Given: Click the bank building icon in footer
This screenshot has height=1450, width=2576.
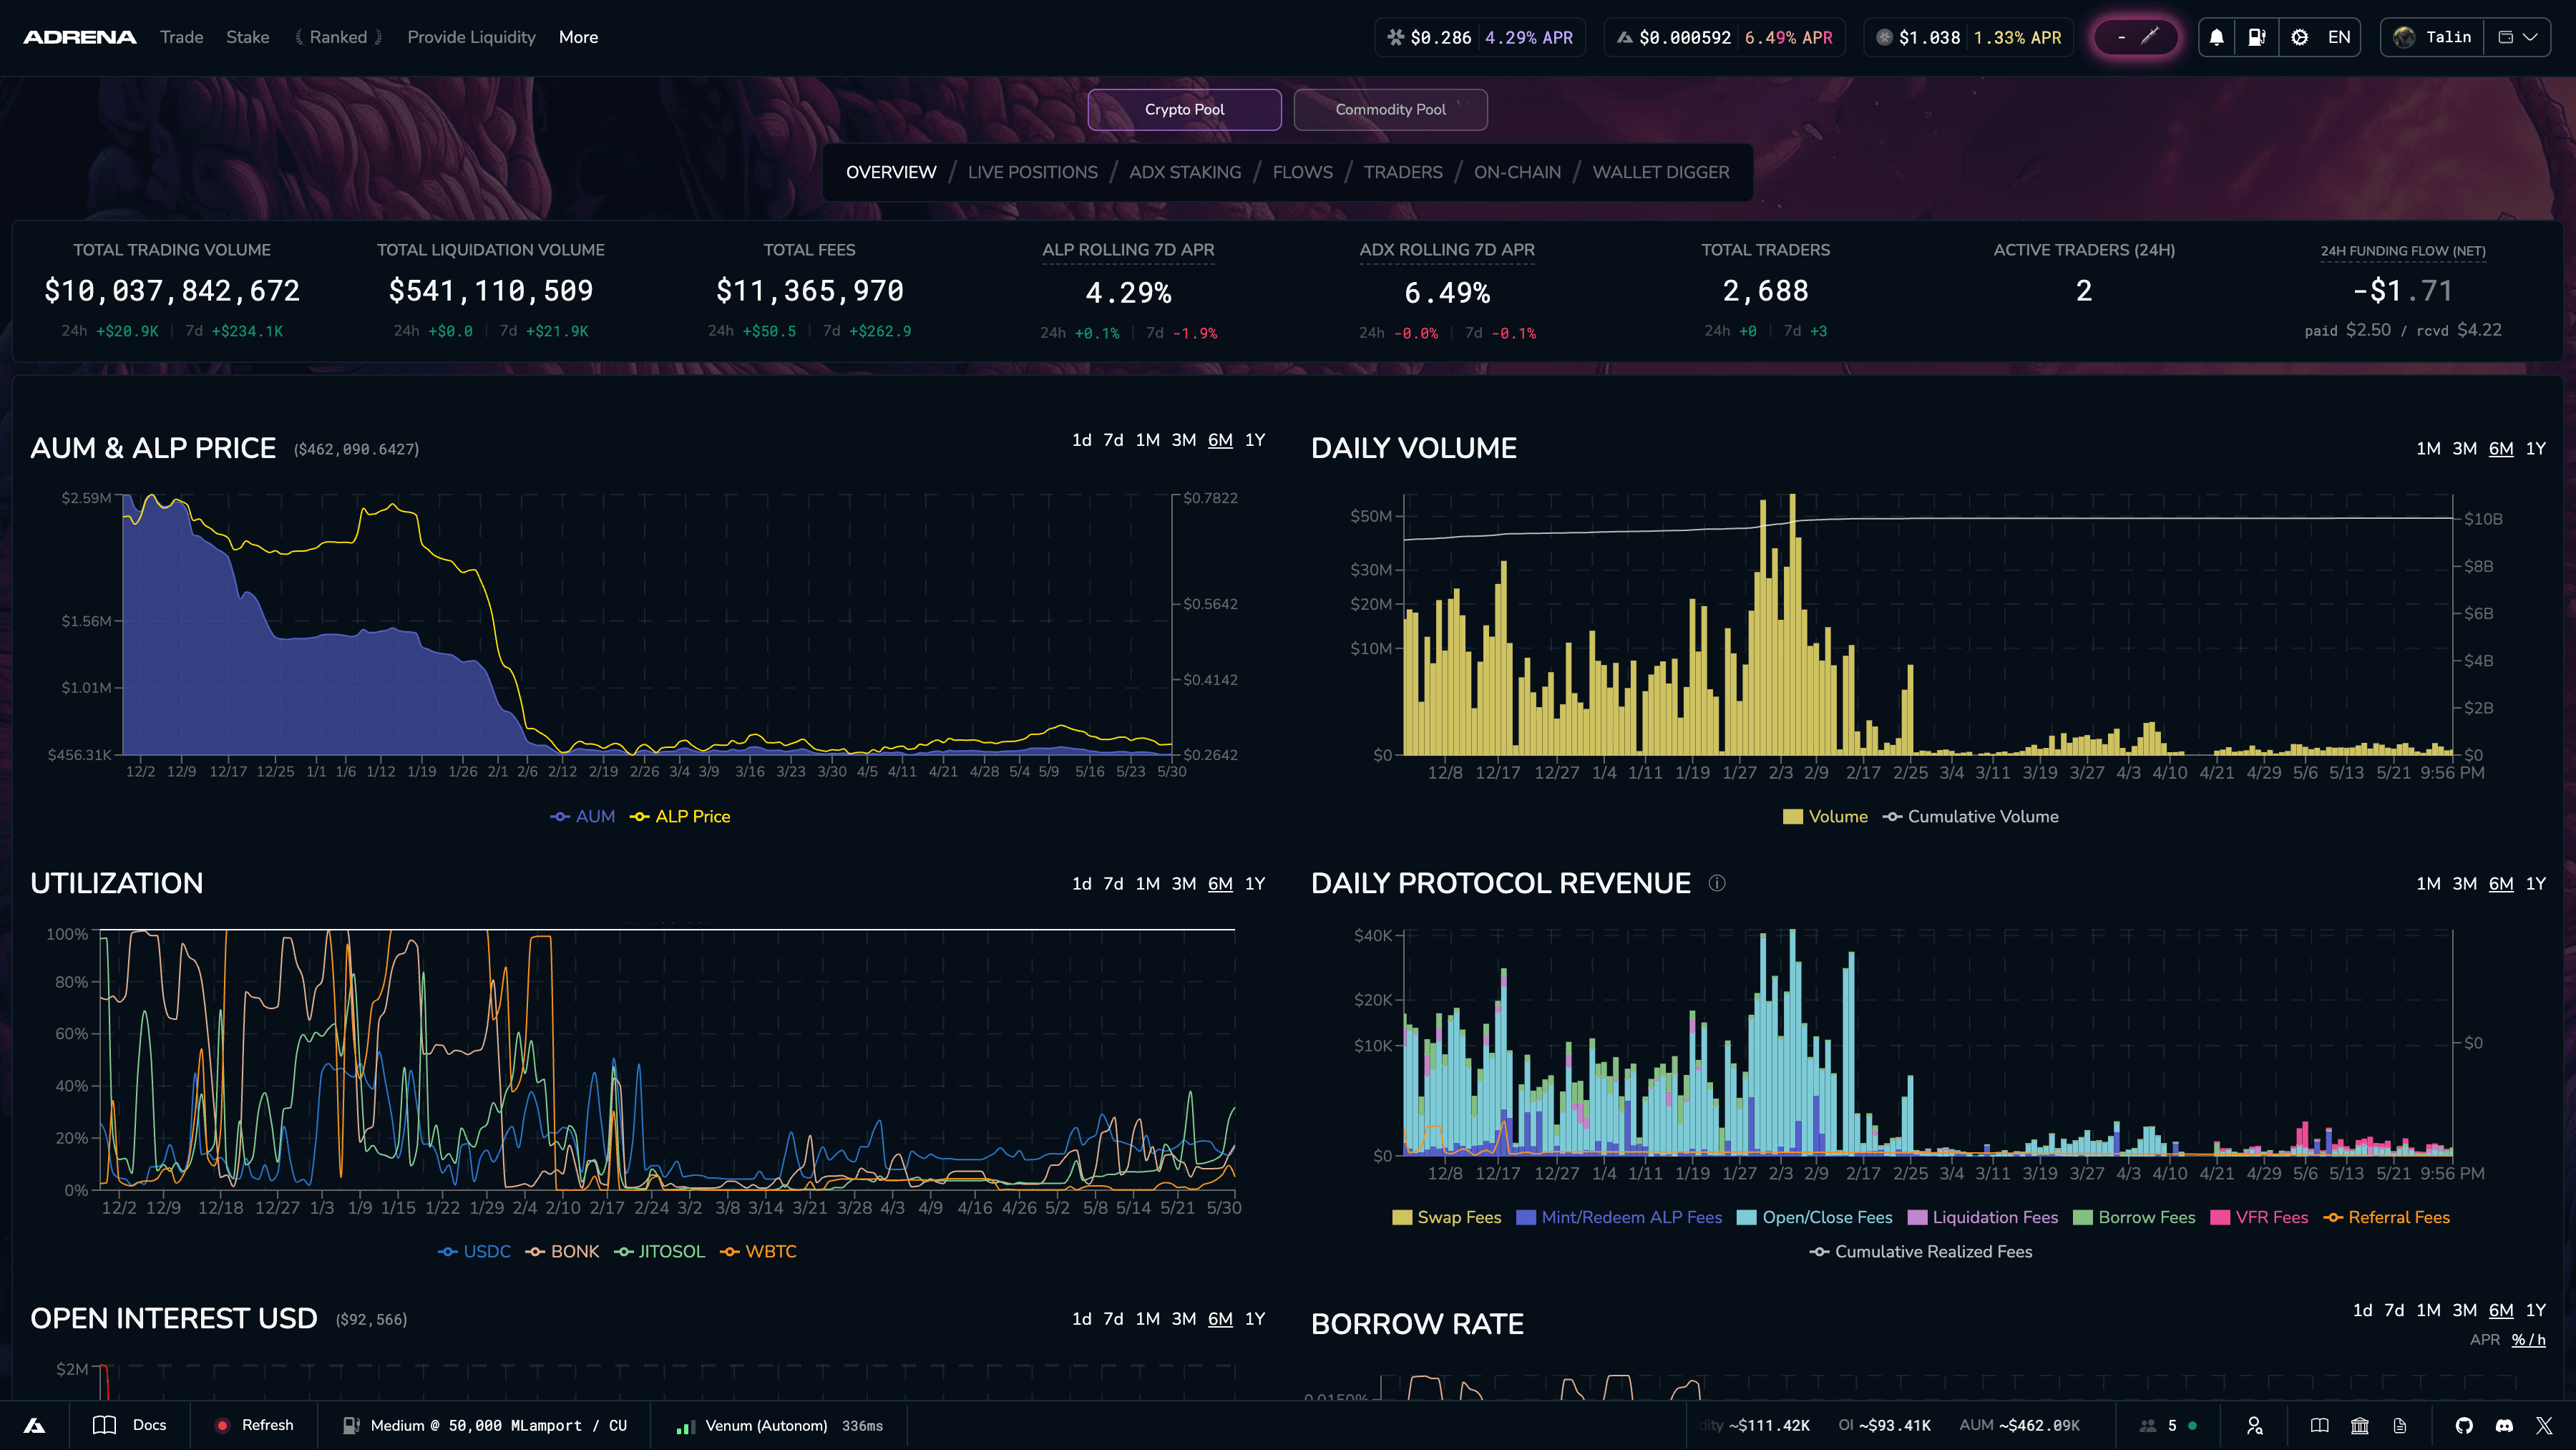Looking at the screenshot, I should point(2360,1425).
